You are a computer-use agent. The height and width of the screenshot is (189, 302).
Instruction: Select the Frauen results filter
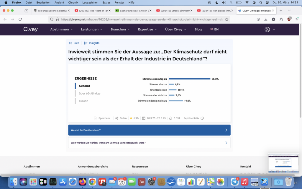click(x=83, y=101)
